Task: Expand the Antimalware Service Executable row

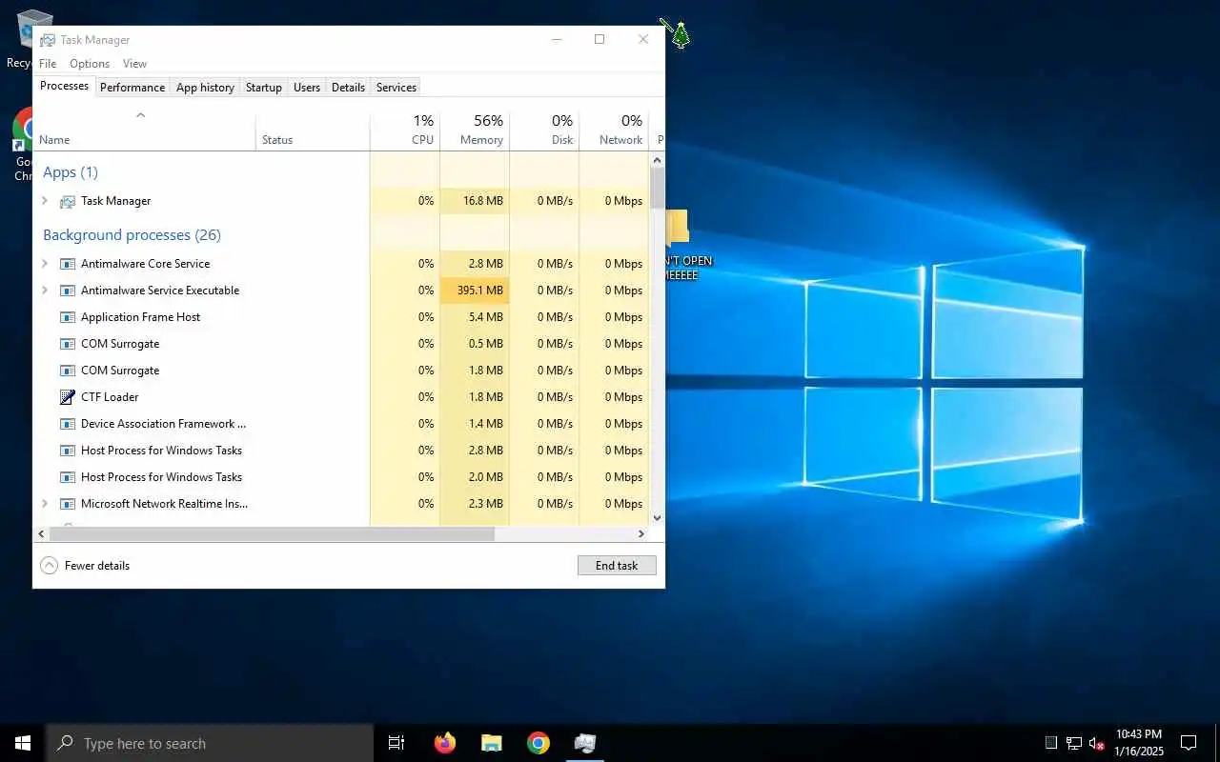Action: click(x=45, y=291)
